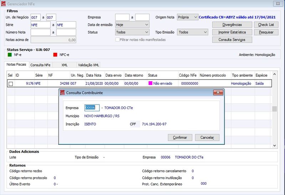Go to the Validação XML tab
The height and width of the screenshot is (195, 285).
click(x=88, y=65)
